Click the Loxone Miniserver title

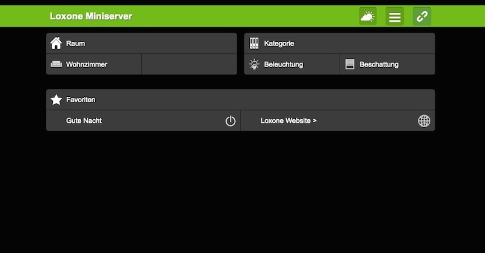91,16
